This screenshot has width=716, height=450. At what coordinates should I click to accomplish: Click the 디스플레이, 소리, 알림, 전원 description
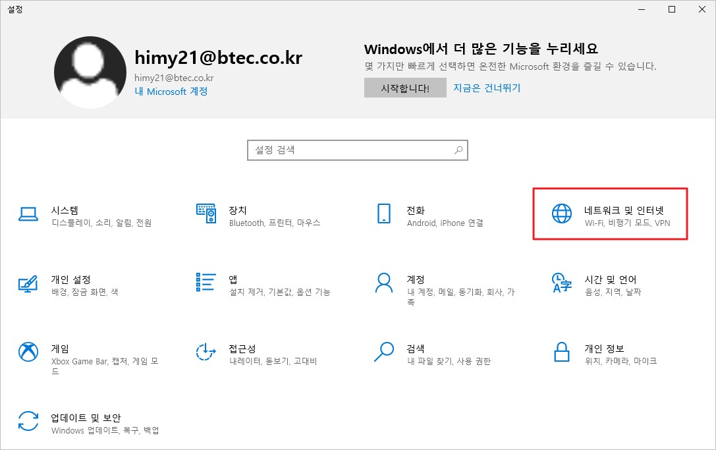101,223
